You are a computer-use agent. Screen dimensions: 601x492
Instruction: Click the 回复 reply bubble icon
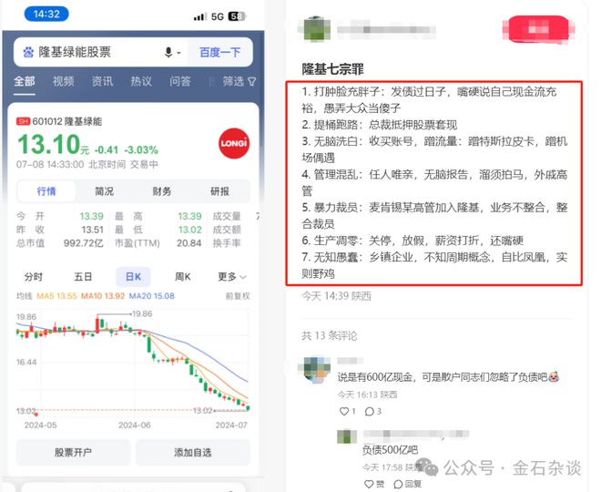pos(398,484)
